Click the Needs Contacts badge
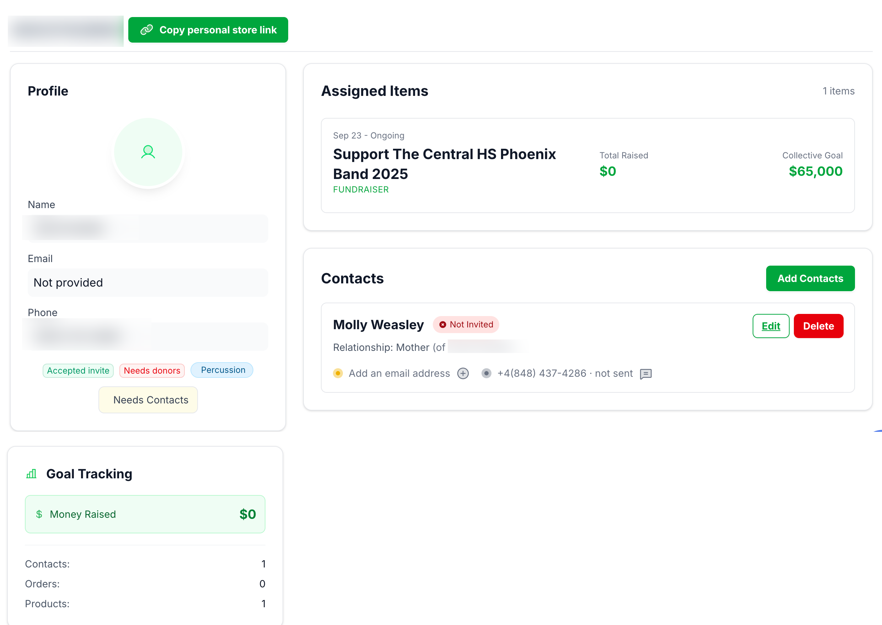The height and width of the screenshot is (625, 882). (148, 400)
